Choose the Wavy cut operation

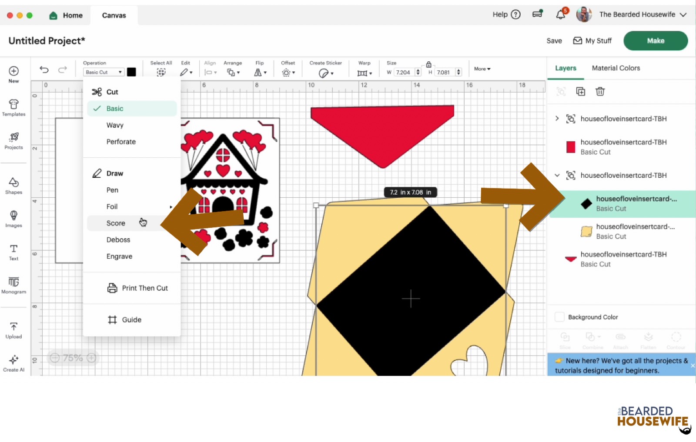132,125
